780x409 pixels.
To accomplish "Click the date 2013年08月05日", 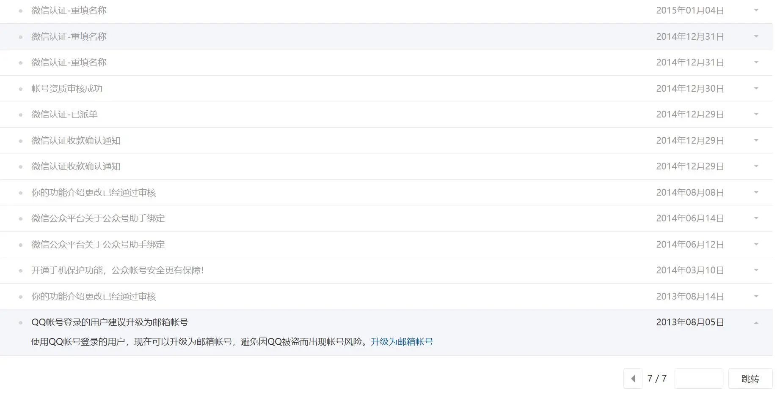I will tap(690, 322).
